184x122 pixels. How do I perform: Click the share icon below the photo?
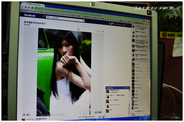pos(100,117)
